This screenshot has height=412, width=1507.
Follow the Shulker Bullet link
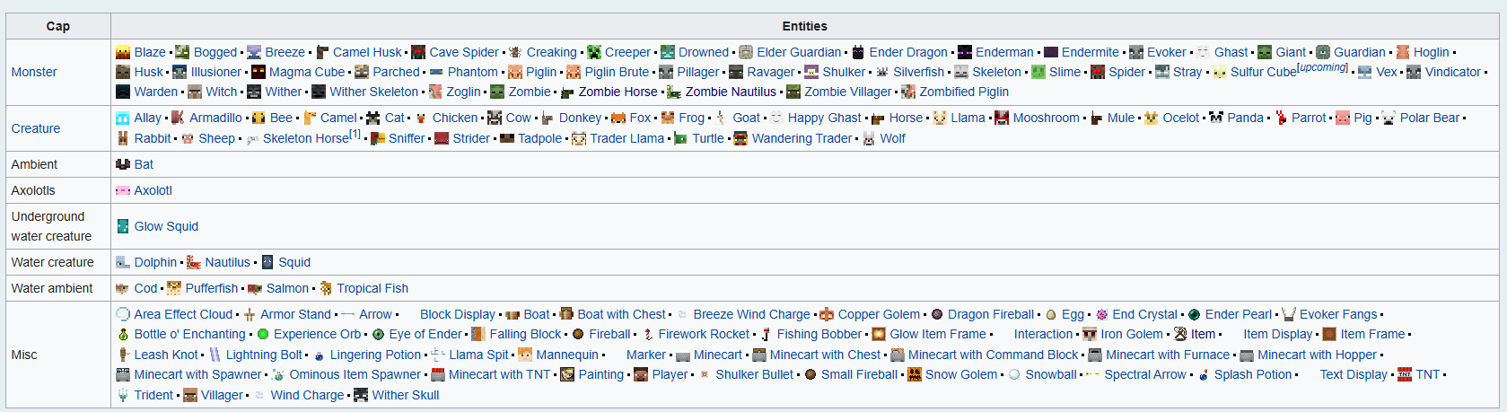[754, 374]
